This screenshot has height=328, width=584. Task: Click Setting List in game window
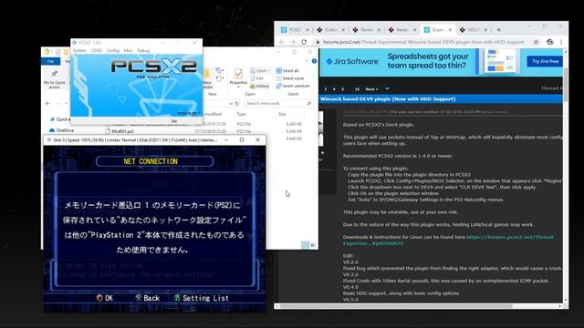pyautogui.click(x=202, y=298)
